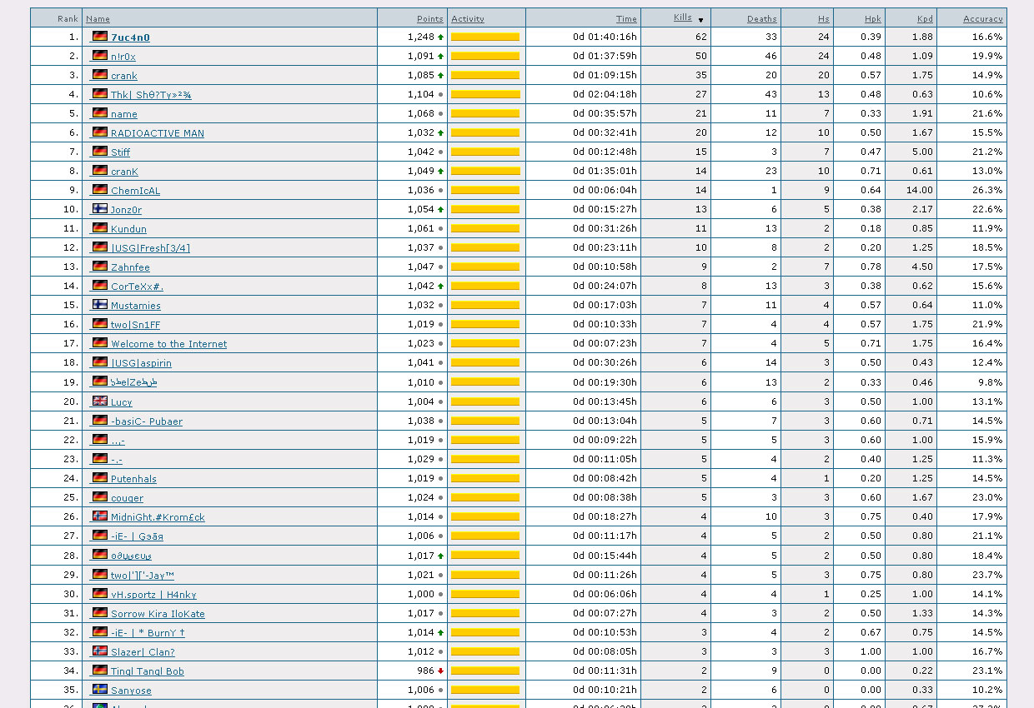
Task: Click the activity bar for player Stiff
Action: 485,152
